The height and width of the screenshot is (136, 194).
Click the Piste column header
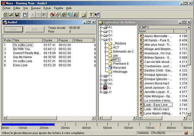pyautogui.click(x=7, y=40)
